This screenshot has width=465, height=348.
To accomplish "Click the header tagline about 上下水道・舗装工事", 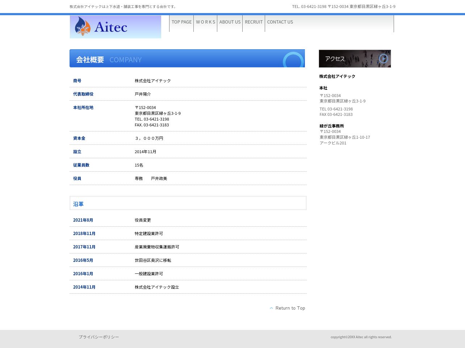I will (123, 7).
